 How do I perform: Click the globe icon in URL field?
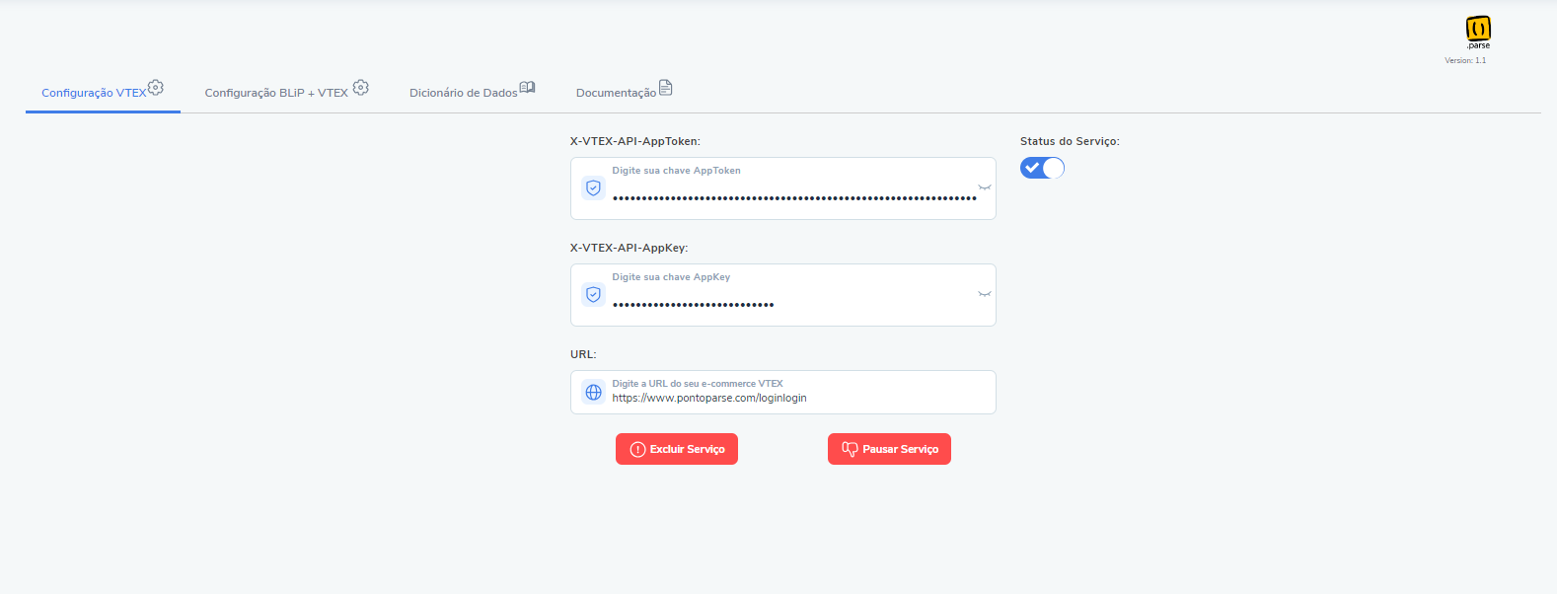tap(593, 392)
